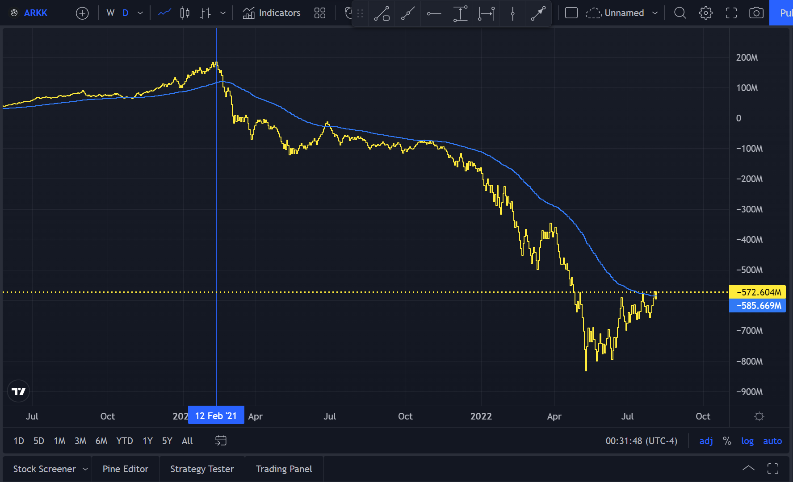The image size is (793, 482).
Task: Choose the line chart style
Action: pos(164,13)
